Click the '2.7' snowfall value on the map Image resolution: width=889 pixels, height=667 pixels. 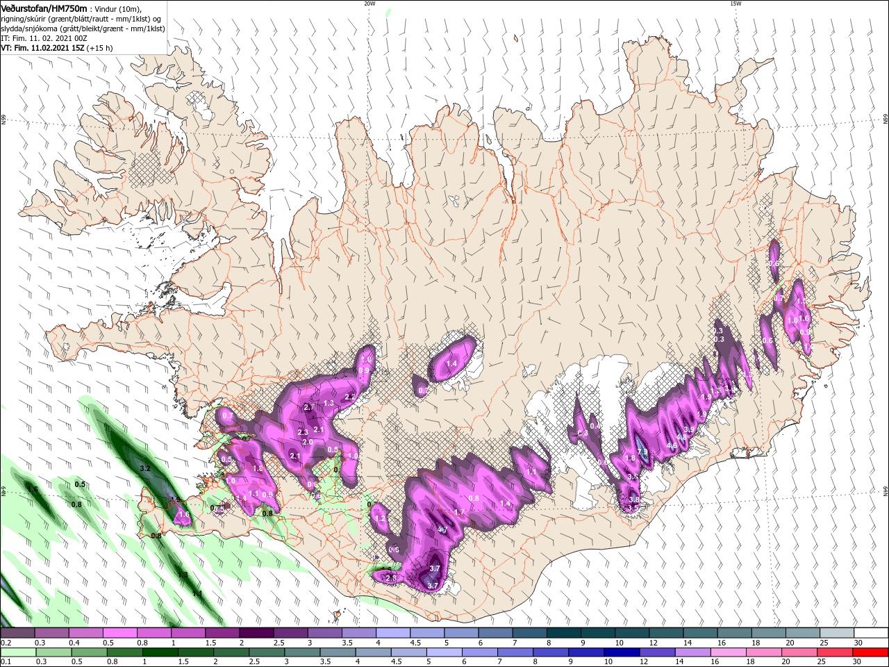pos(310,407)
